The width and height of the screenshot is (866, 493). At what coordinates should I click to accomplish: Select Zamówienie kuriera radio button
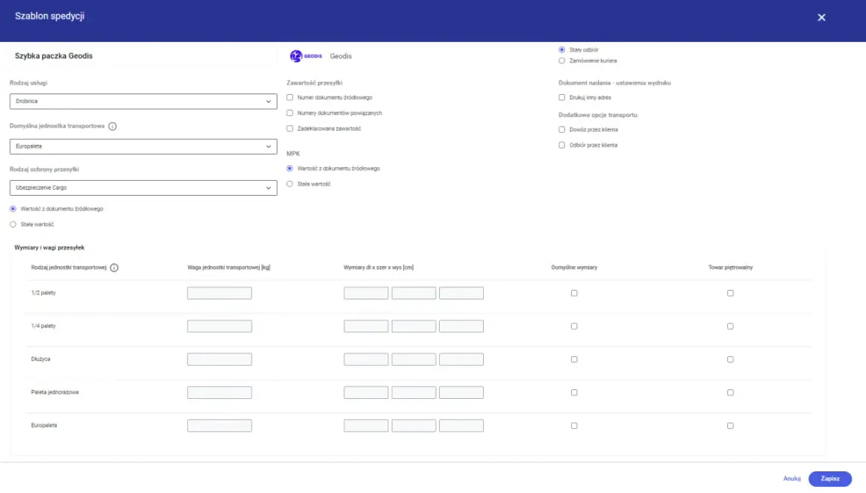point(561,61)
